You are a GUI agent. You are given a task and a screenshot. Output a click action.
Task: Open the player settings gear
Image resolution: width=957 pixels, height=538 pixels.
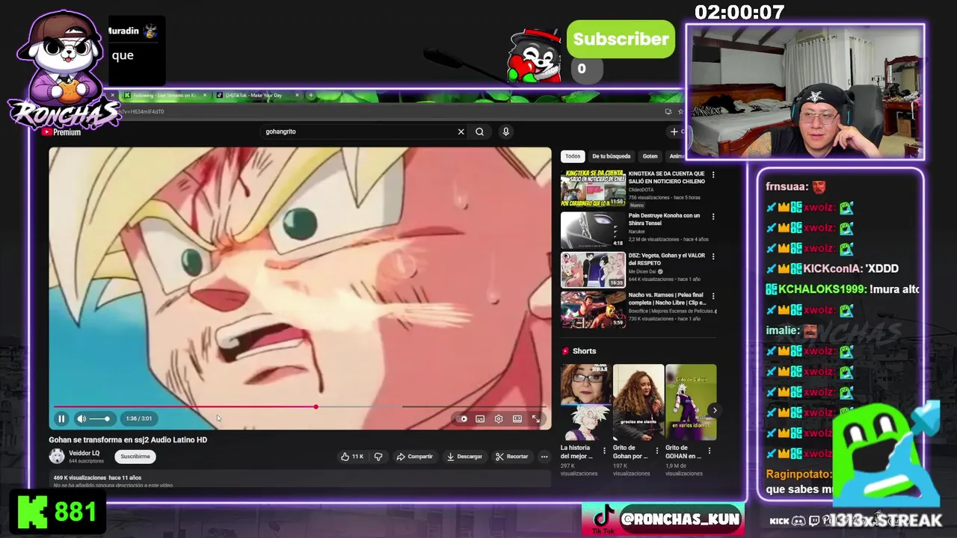499,418
